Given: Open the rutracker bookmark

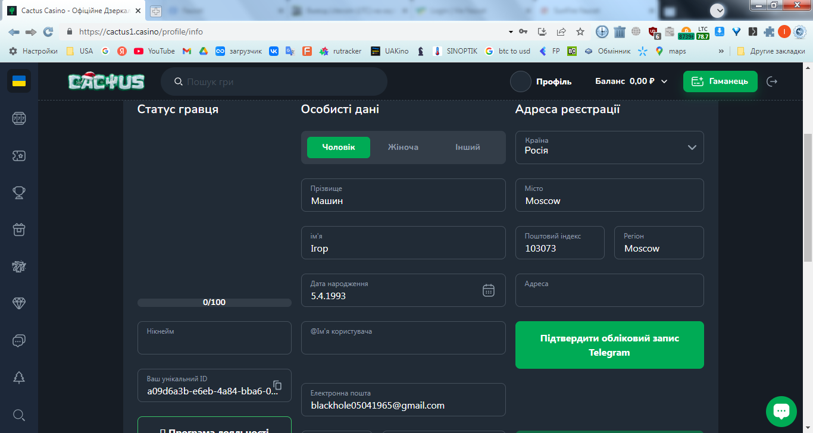Looking at the screenshot, I should (340, 51).
